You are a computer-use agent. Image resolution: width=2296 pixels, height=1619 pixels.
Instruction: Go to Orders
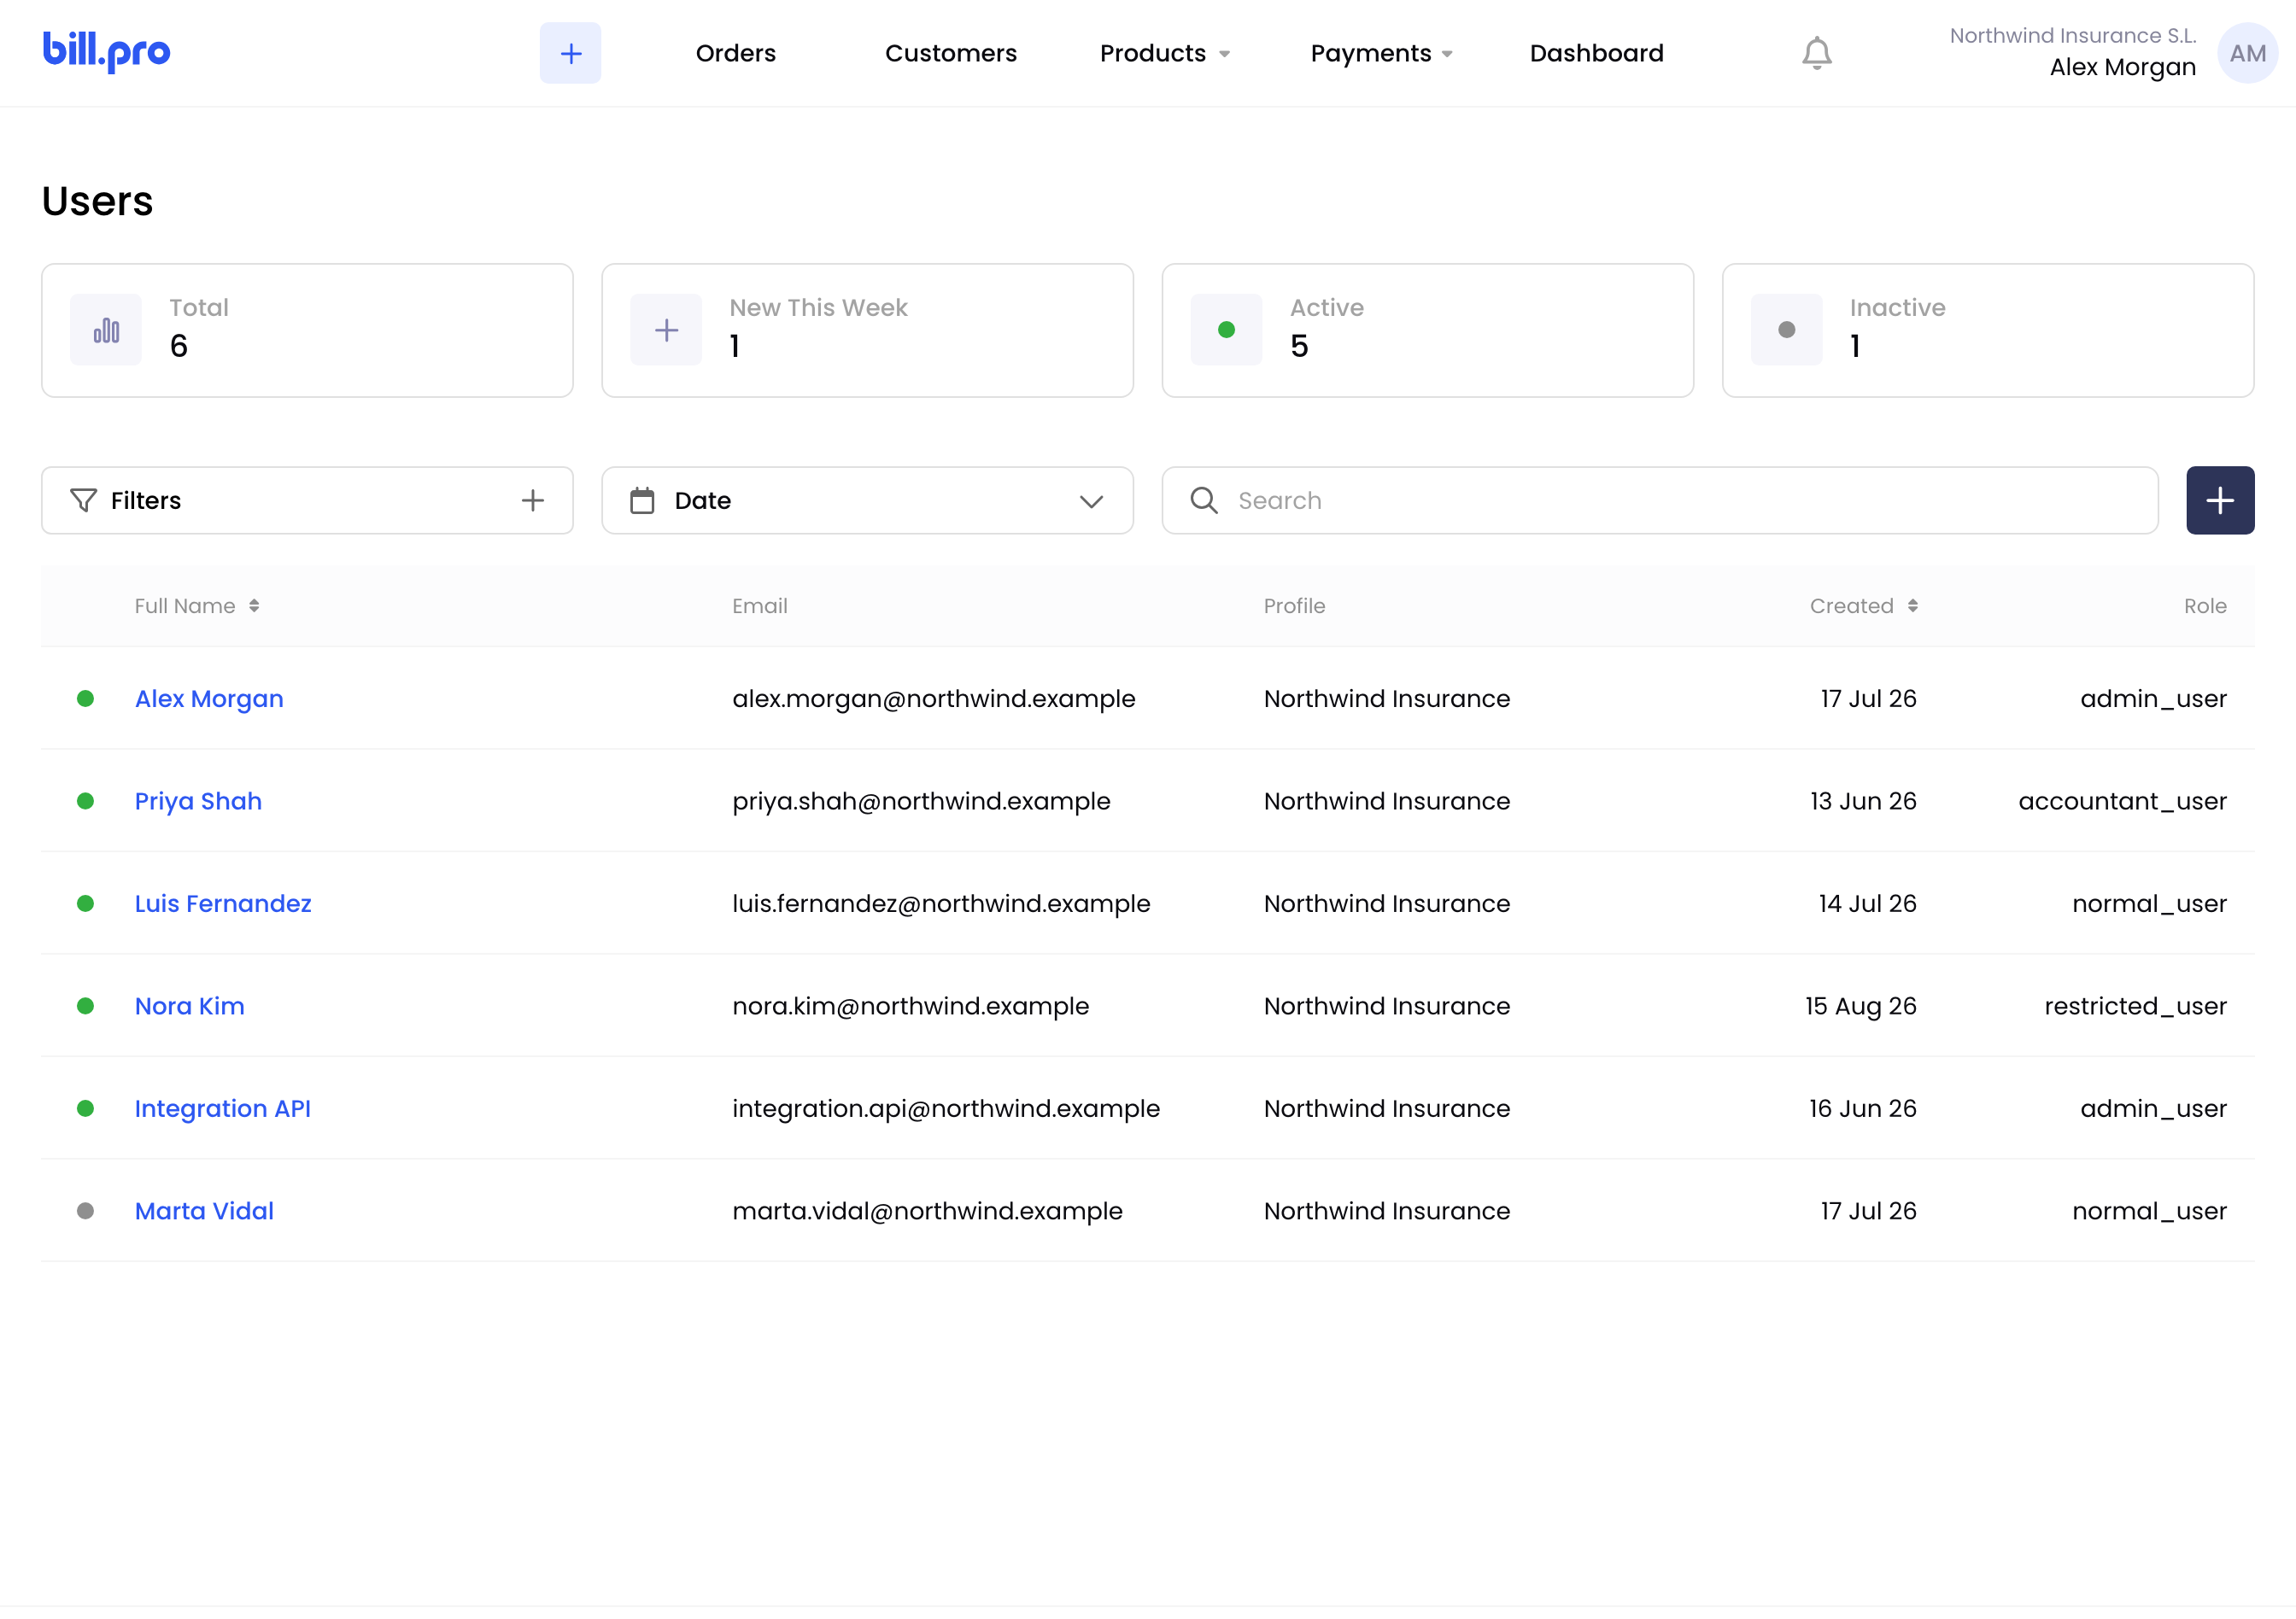(x=735, y=53)
